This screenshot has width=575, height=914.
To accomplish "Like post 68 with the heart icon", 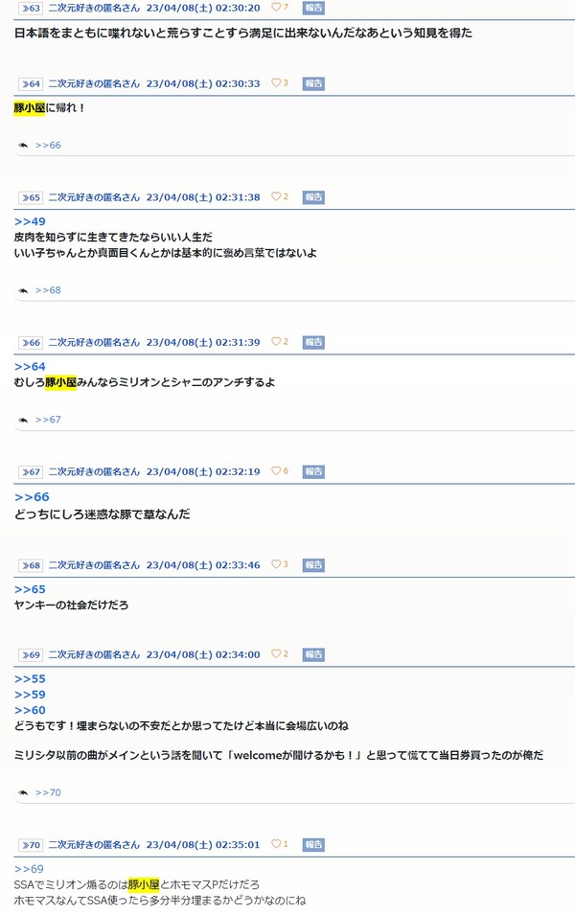I will (276, 564).
